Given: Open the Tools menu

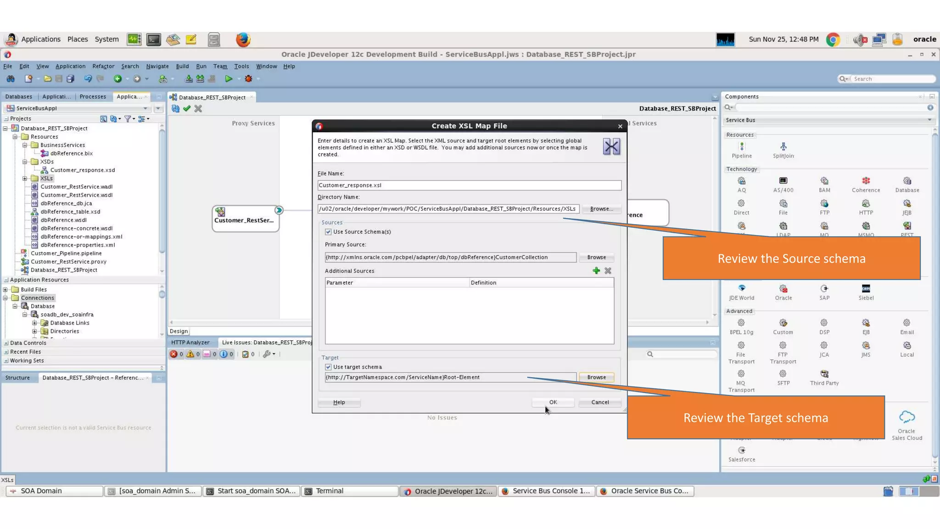Looking at the screenshot, I should tap(241, 66).
